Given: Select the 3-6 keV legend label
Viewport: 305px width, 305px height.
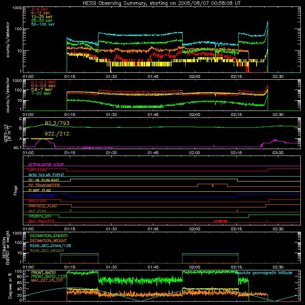Looking at the screenshot, I should 40,9.
